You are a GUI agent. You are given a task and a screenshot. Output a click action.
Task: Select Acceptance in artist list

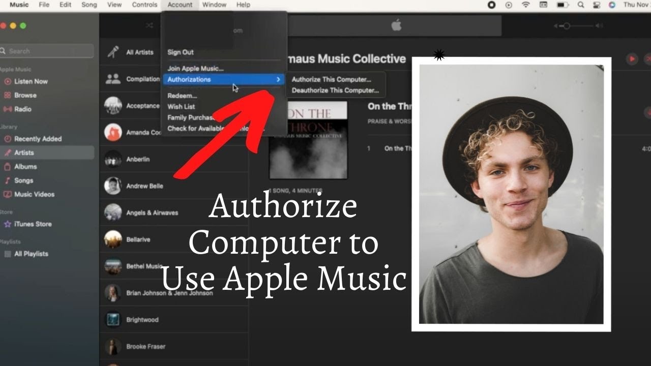pos(174,106)
